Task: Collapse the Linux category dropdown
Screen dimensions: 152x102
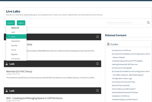Action: coord(10,23)
